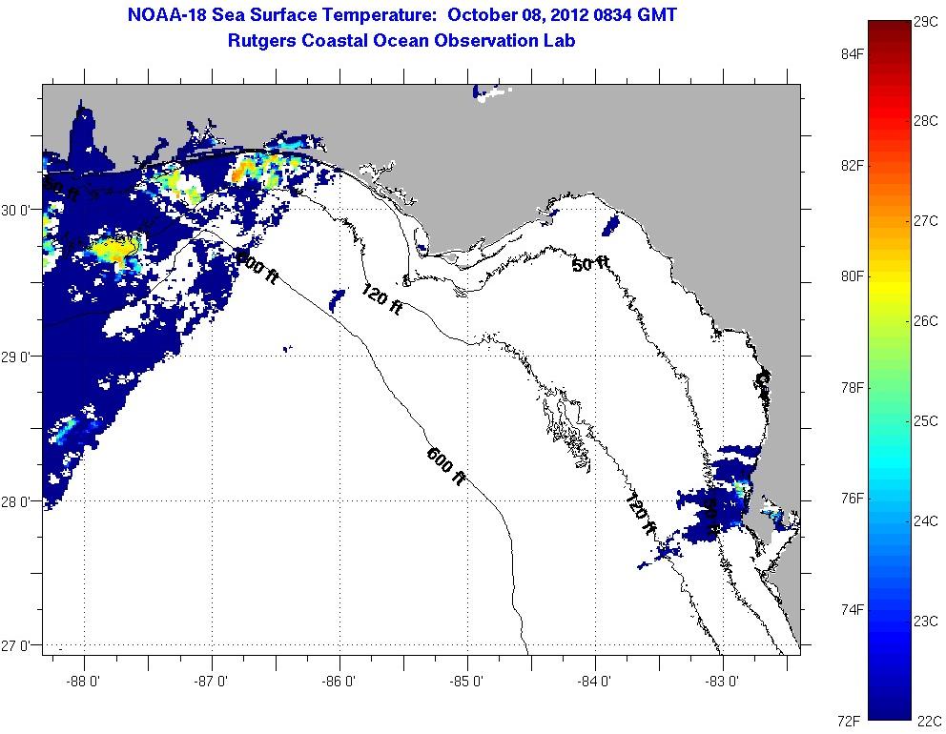Click the 26C label on the colorbar

click(925, 320)
